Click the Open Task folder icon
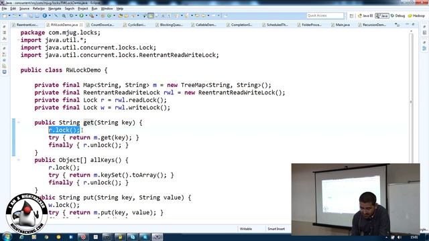This screenshot has height=241, width=429. [127, 15]
